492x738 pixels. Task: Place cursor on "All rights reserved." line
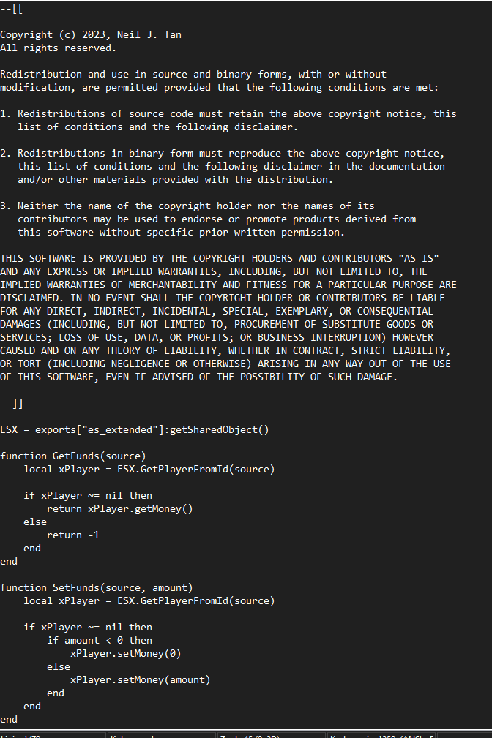point(58,48)
